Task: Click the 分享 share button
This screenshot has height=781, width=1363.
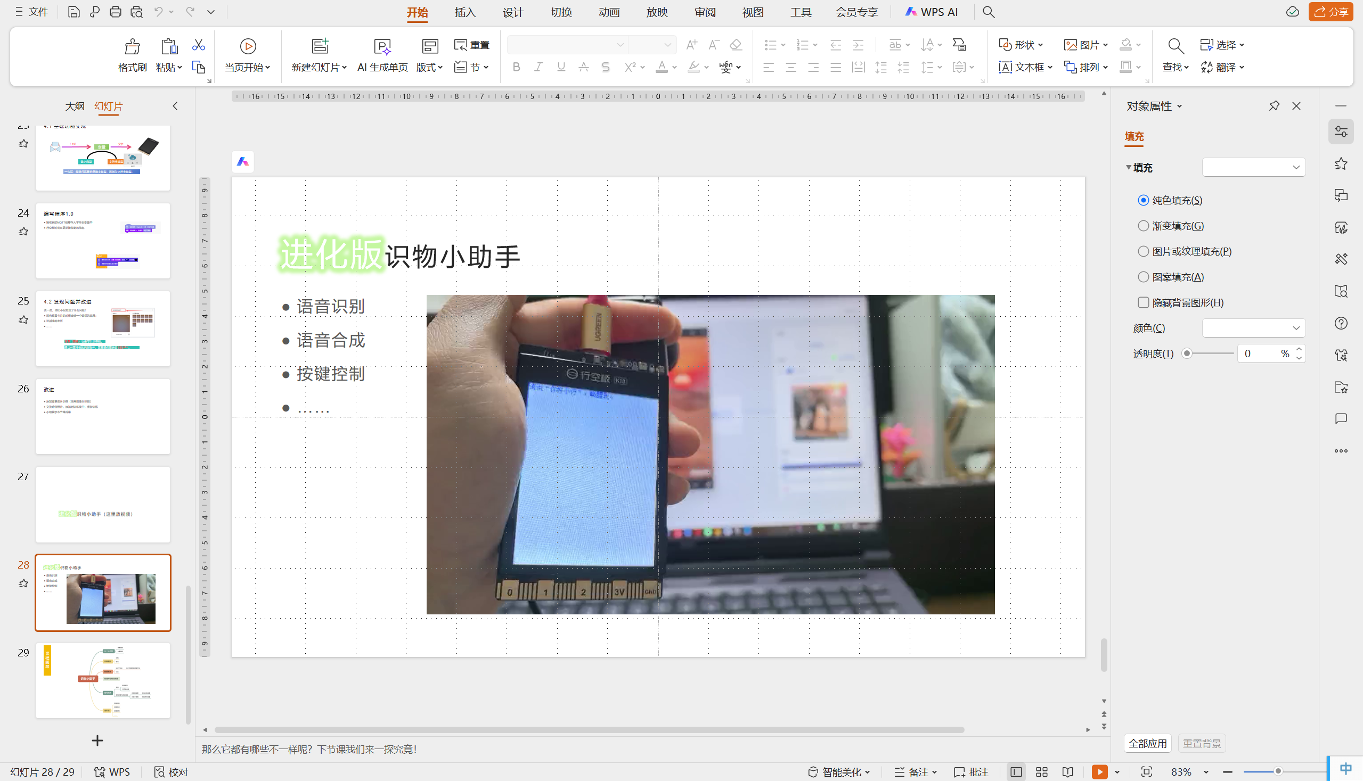Action: point(1331,12)
